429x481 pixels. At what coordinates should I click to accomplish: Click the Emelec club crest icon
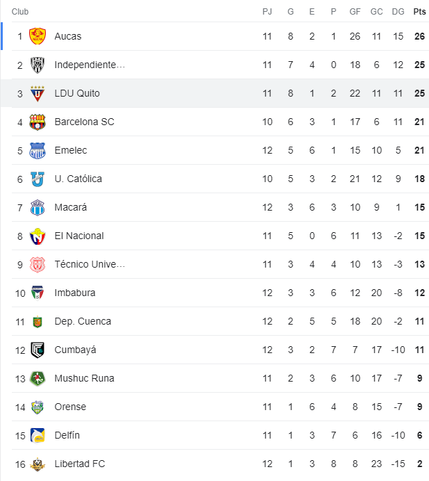click(37, 150)
